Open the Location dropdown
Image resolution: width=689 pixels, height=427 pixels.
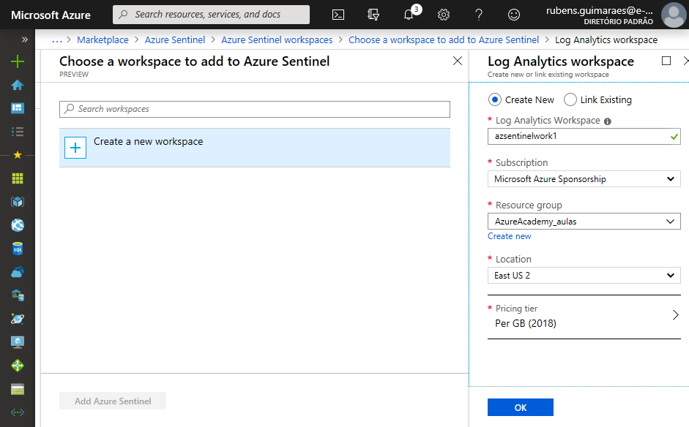[584, 276]
